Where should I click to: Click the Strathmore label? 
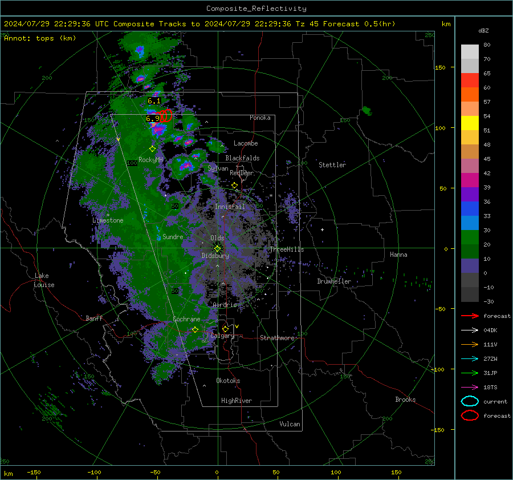[x=277, y=338]
